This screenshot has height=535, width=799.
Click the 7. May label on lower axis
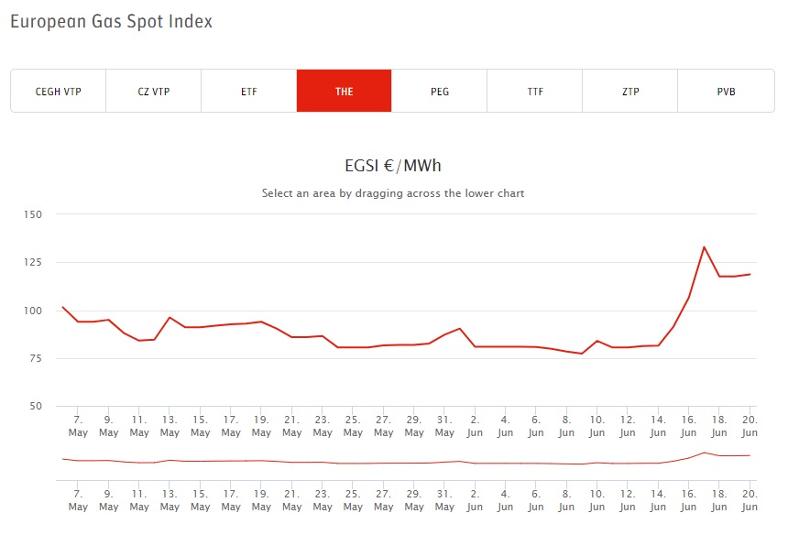(78, 501)
